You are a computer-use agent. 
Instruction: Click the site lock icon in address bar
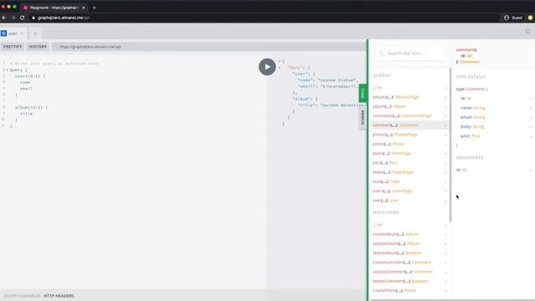[33, 18]
